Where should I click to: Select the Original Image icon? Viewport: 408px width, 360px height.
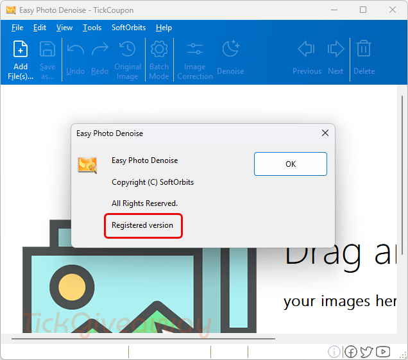pyautogui.click(x=128, y=49)
